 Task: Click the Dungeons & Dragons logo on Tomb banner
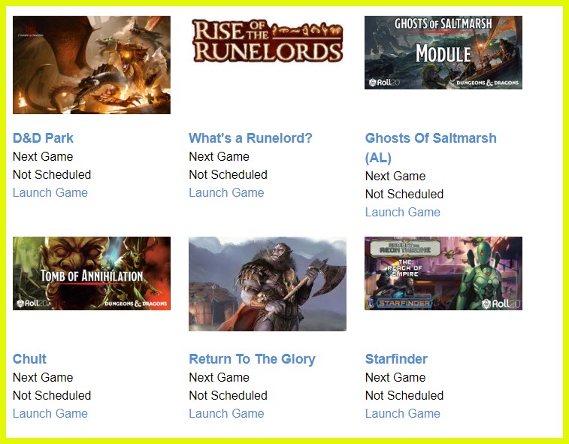pos(136,304)
